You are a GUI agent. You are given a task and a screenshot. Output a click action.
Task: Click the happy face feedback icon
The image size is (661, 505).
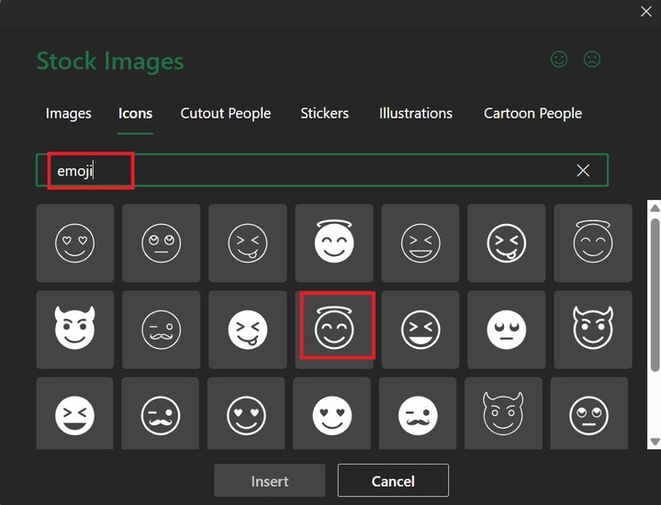coord(559,60)
